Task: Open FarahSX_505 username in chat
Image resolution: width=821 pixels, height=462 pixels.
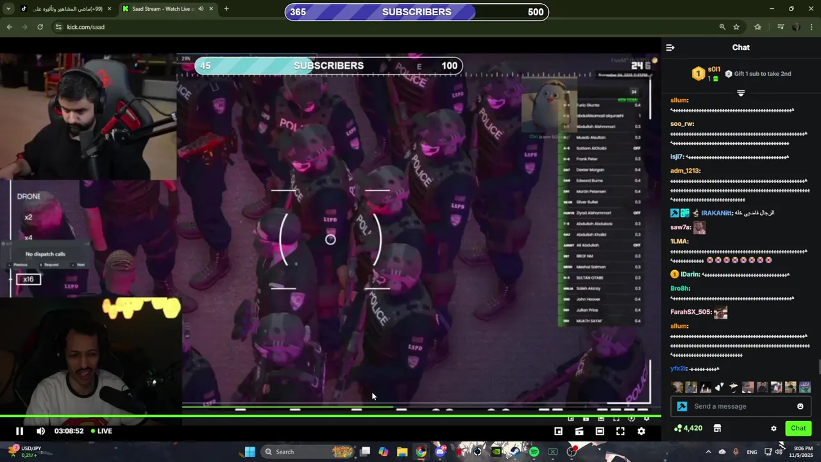Action: [691, 312]
